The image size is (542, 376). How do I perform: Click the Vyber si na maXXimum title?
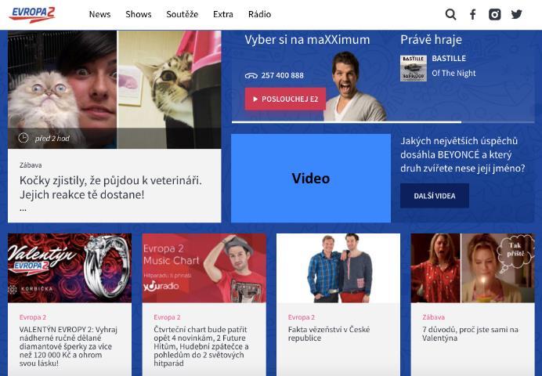tap(307, 40)
